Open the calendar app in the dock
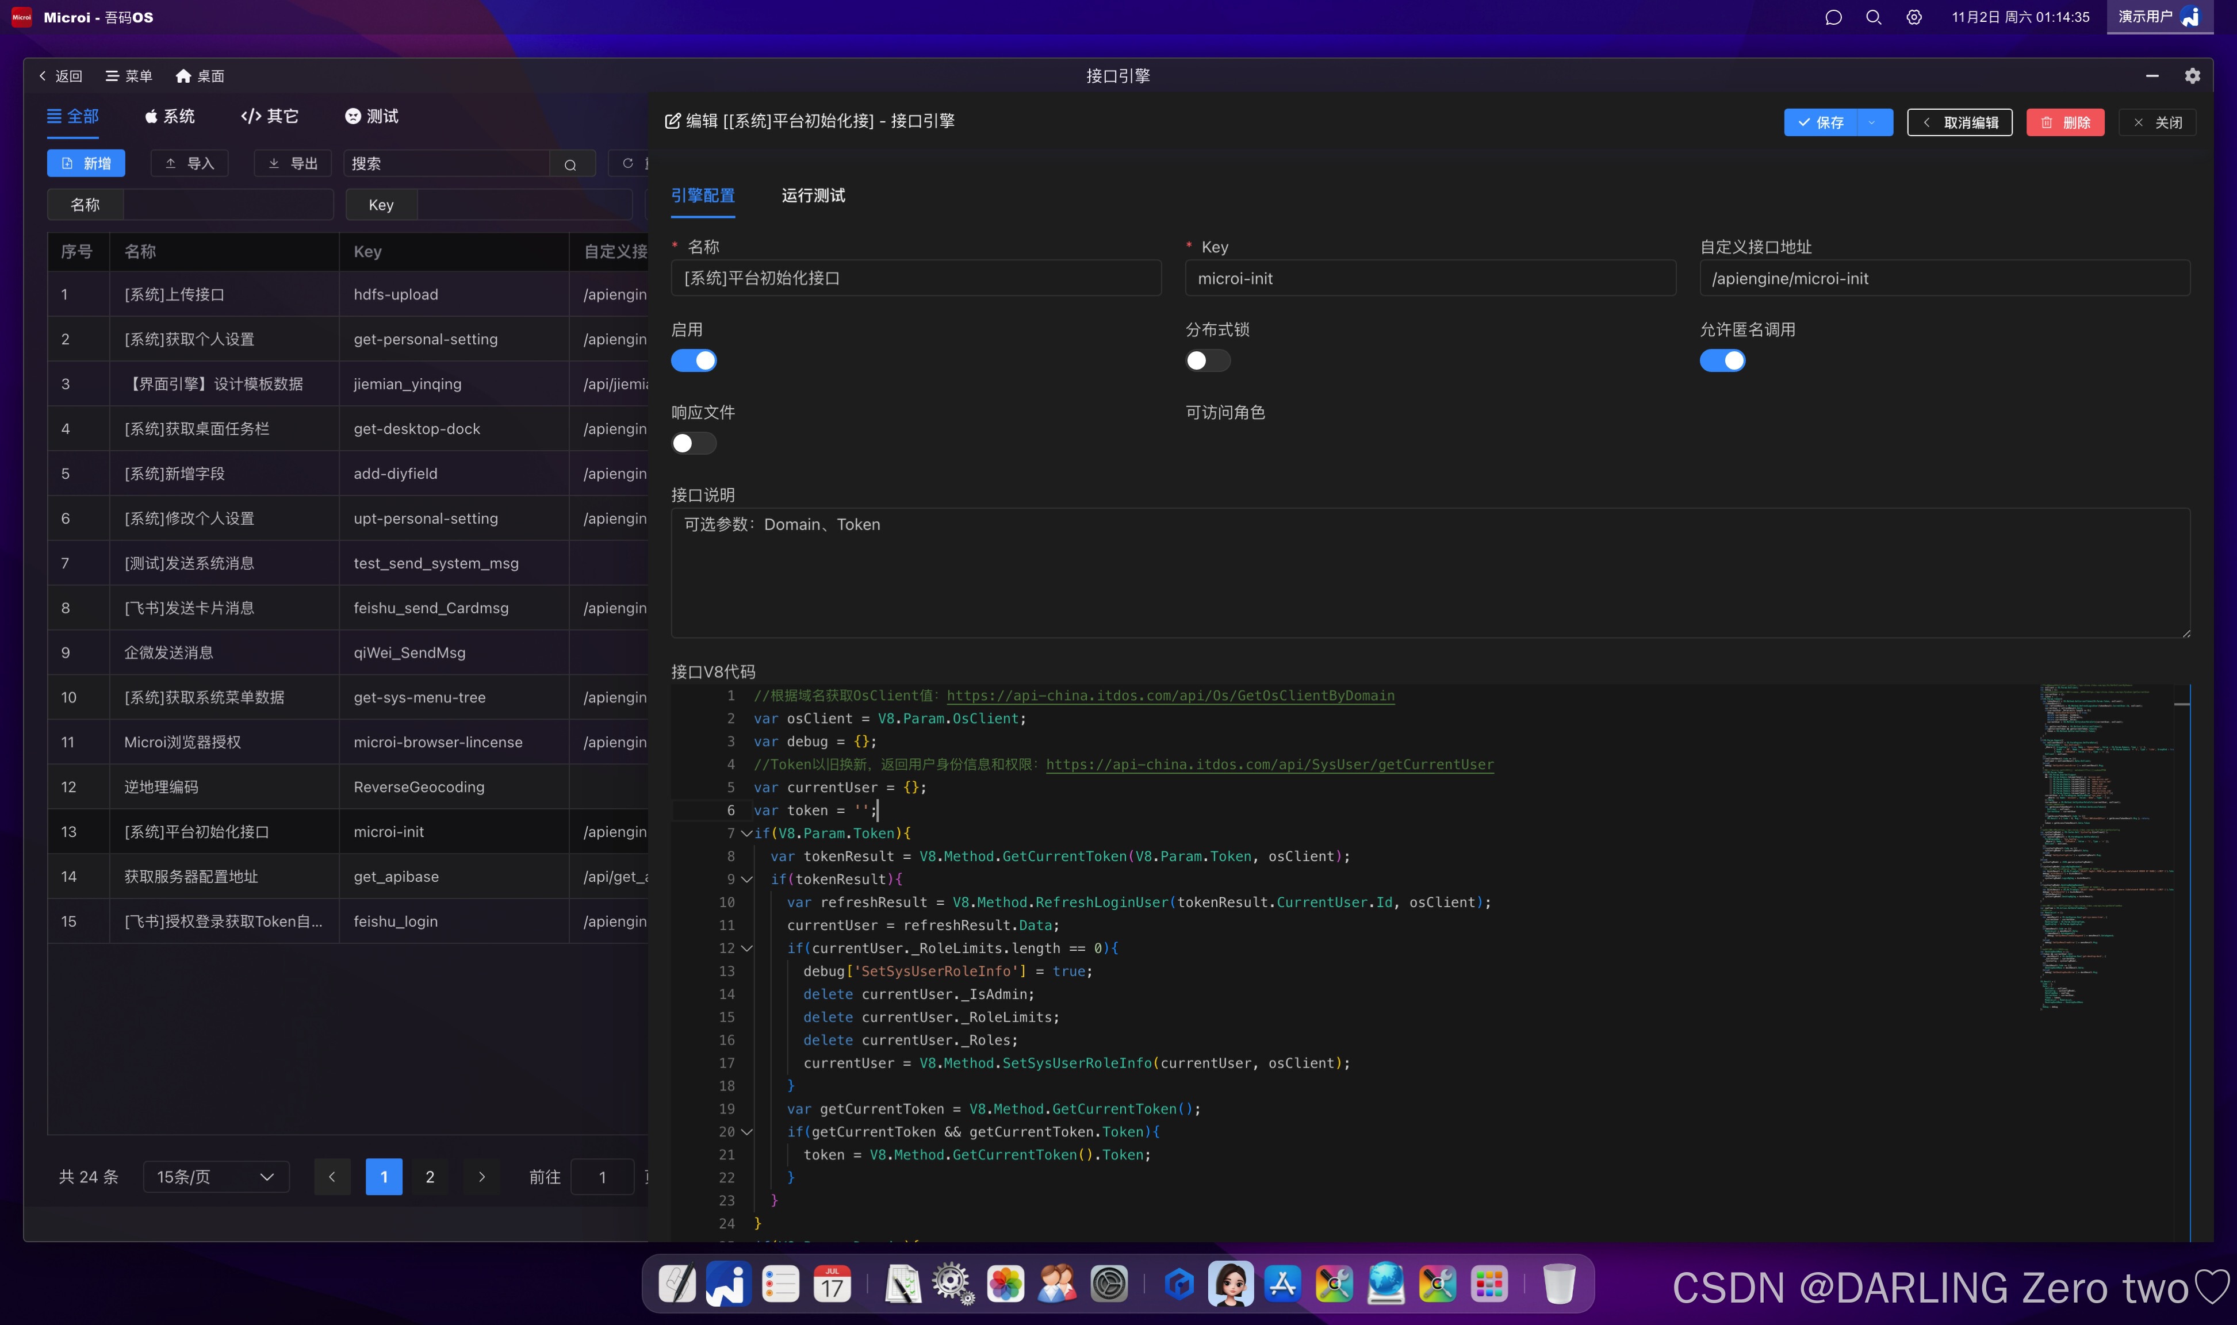 click(x=832, y=1284)
